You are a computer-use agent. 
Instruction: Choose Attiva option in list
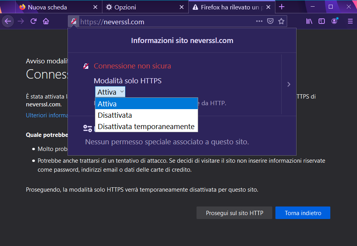coord(146,104)
